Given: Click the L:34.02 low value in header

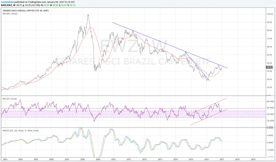Looking at the screenshot, I should pos(62,5).
